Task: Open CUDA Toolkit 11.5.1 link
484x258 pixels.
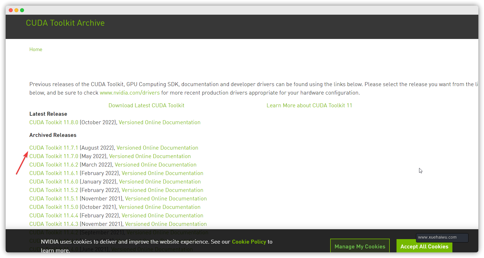Action: click(54, 199)
